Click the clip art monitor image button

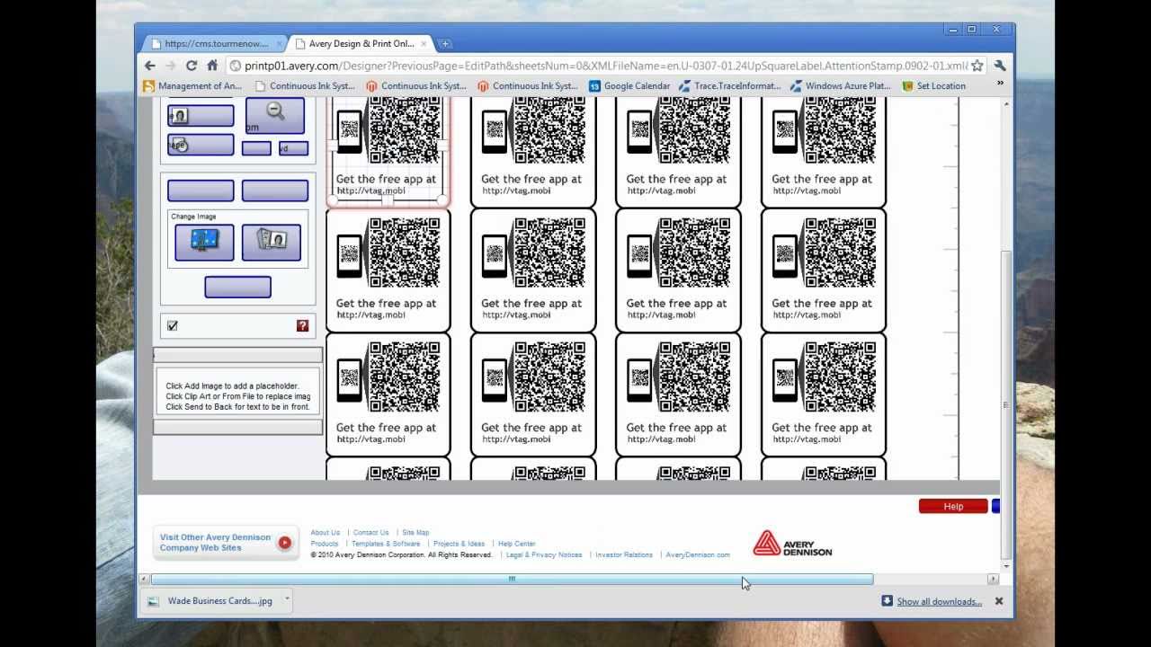(x=204, y=243)
